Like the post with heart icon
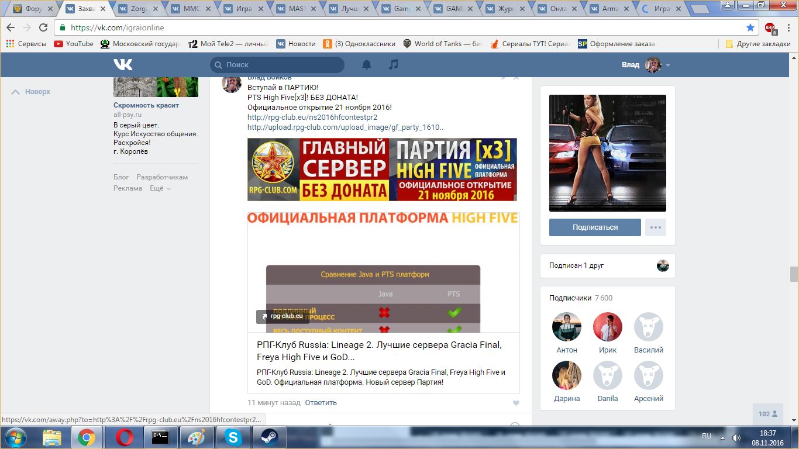This screenshot has height=449, width=799. pos(516,403)
